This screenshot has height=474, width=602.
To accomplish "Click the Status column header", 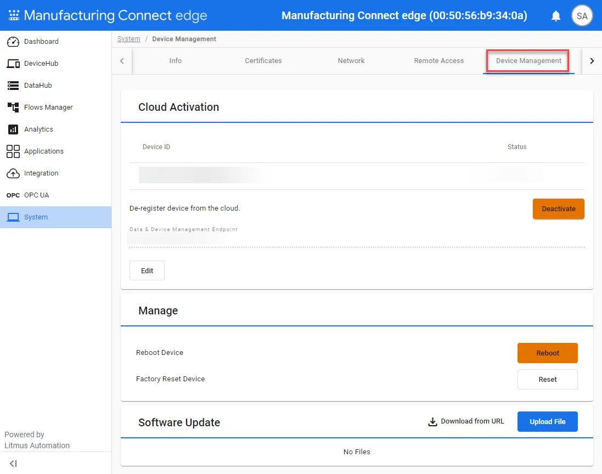I will point(517,147).
